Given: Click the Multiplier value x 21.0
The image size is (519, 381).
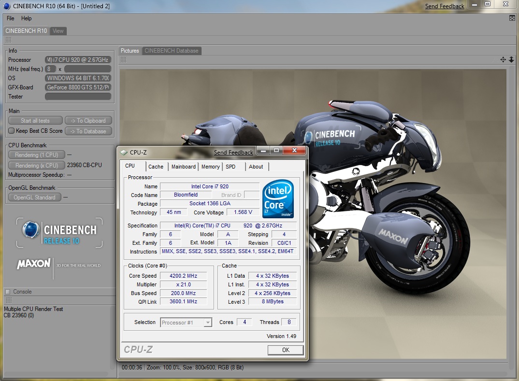Looking at the screenshot, I should 183,284.
